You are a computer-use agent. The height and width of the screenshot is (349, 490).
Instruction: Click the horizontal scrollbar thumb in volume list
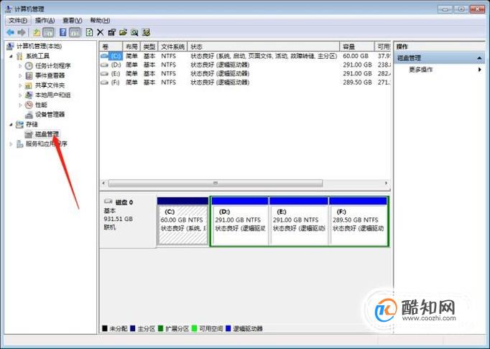pos(216,183)
